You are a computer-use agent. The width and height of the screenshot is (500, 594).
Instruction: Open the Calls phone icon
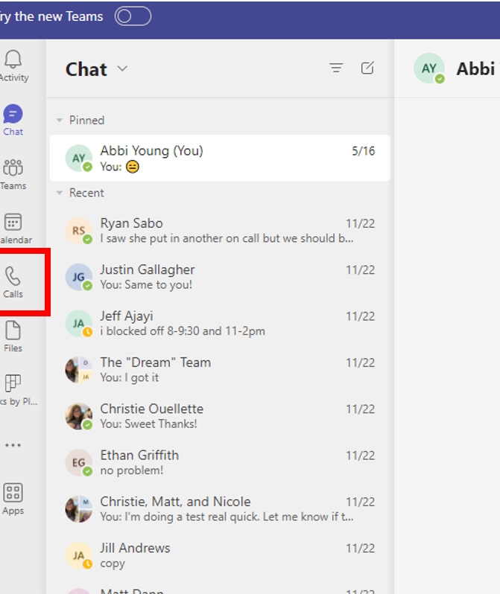(13, 275)
